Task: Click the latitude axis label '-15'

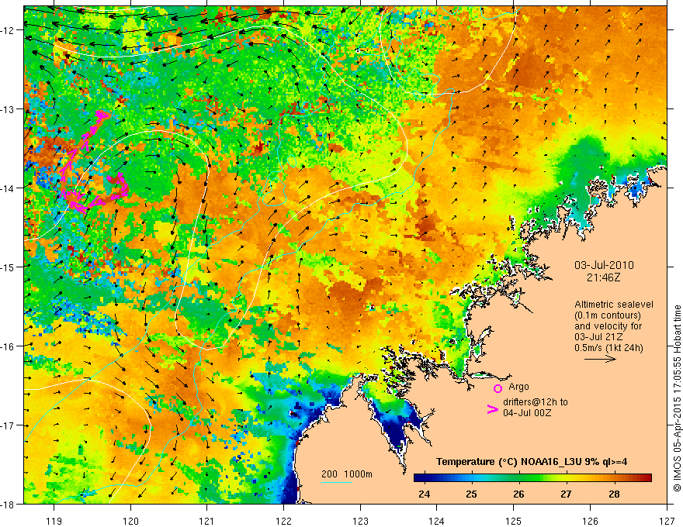Action: [9, 267]
